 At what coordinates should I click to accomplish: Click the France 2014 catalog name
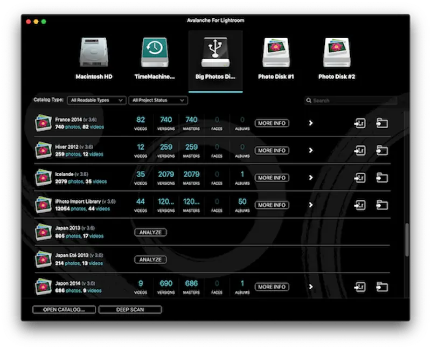[x=68, y=120]
